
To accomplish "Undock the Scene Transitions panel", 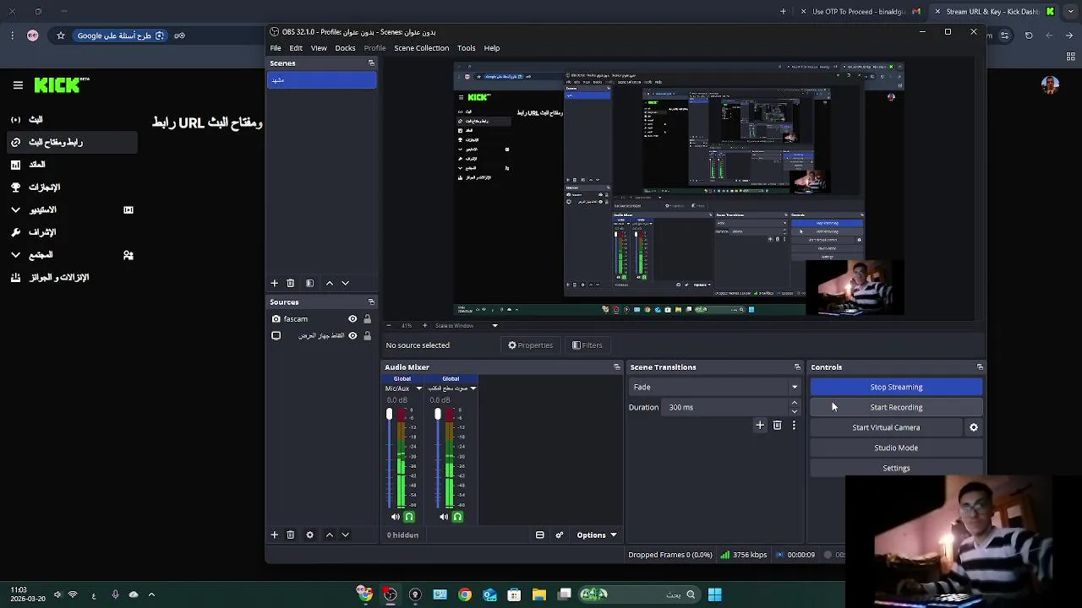I will pyautogui.click(x=797, y=367).
